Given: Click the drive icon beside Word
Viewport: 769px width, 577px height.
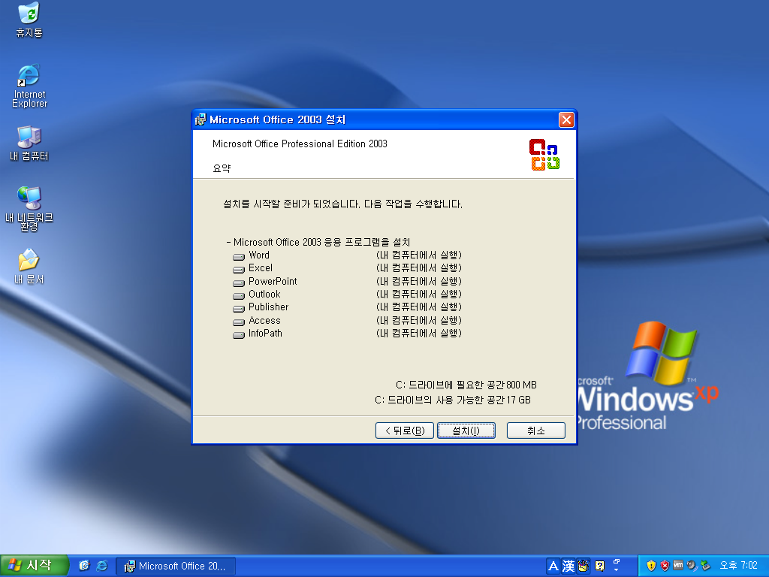Looking at the screenshot, I should (238, 257).
